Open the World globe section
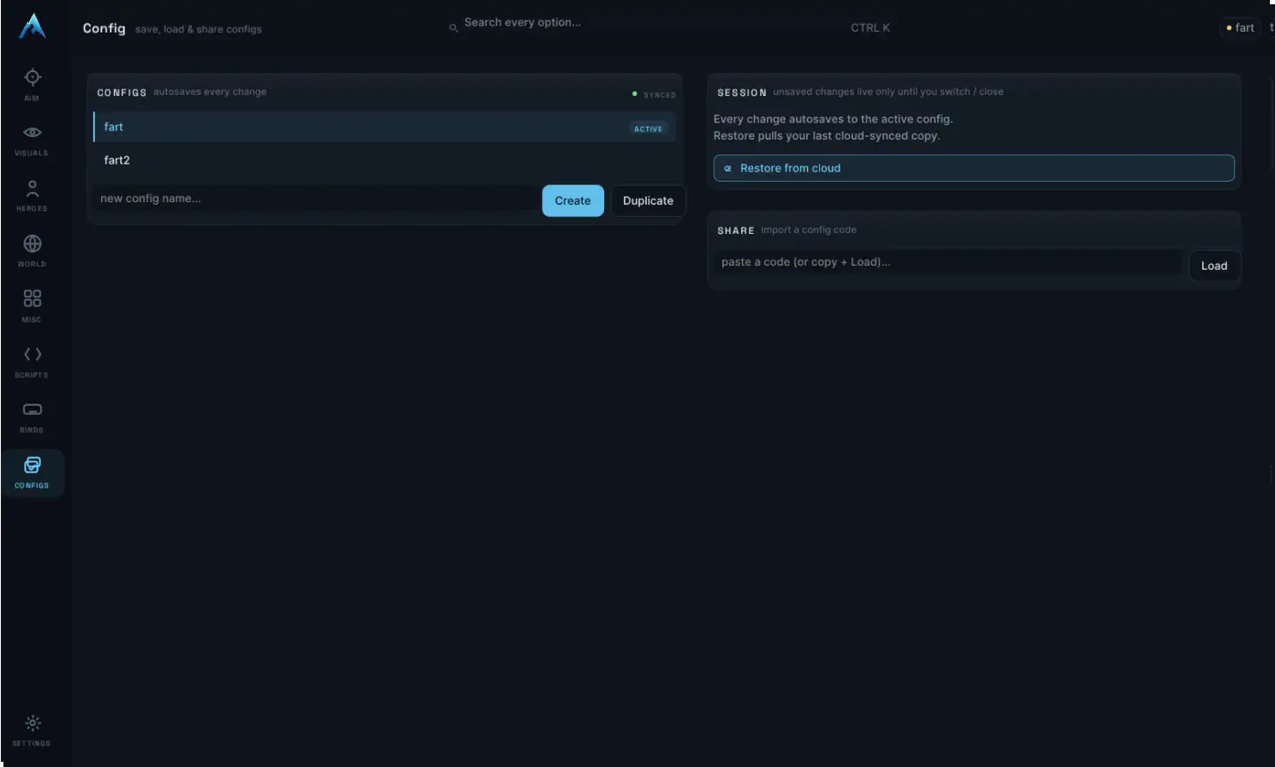Image resolution: width=1275 pixels, height=767 pixels. tap(32, 251)
